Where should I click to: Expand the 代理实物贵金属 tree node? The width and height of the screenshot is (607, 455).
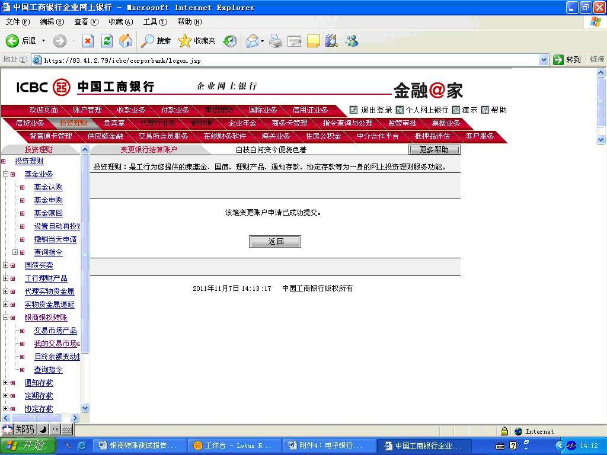[x=5, y=291]
